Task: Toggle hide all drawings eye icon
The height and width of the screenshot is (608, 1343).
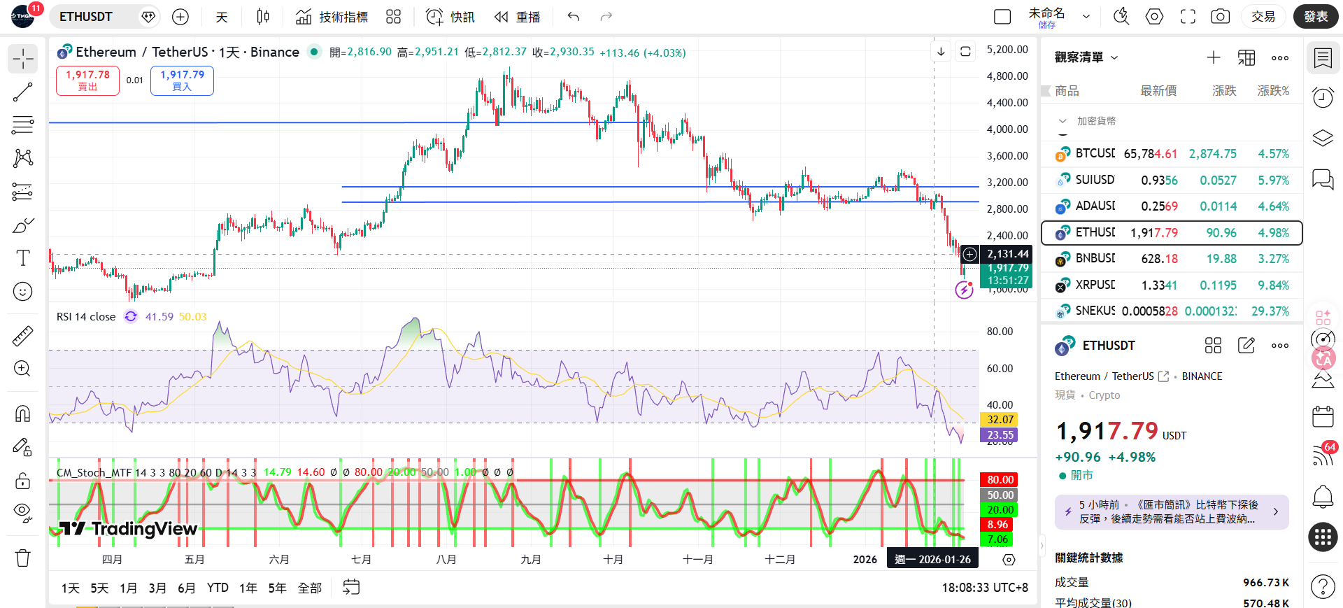Action: [23, 513]
